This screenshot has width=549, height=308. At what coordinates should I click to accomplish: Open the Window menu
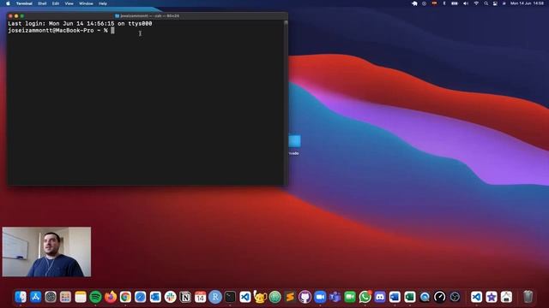pos(86,3)
